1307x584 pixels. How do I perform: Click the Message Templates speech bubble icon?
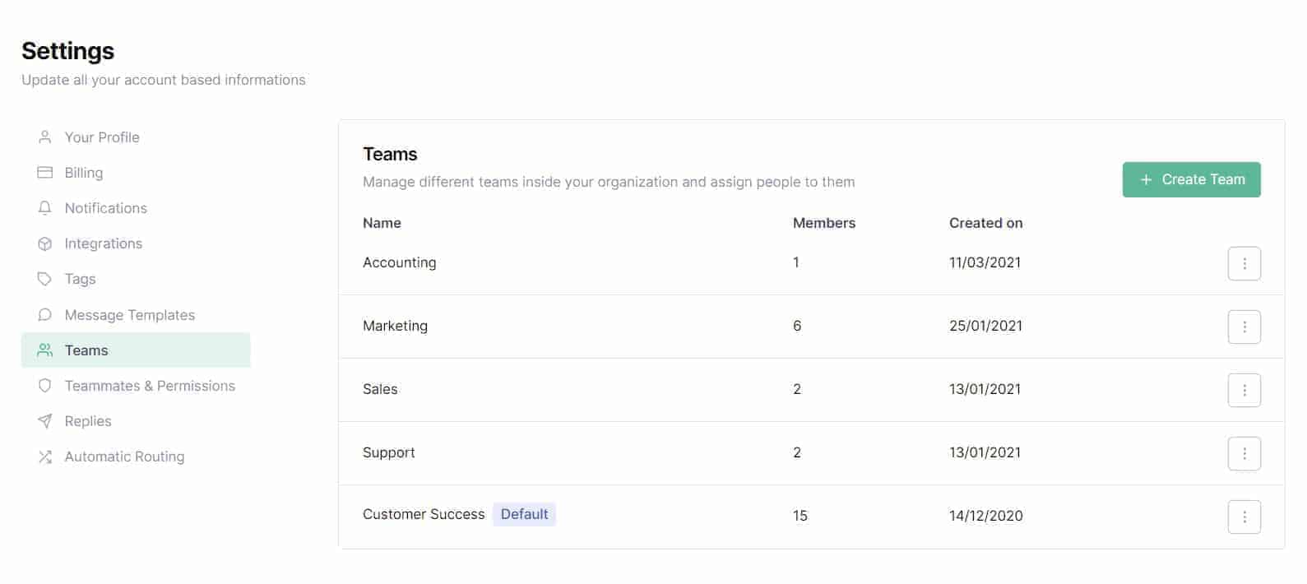click(45, 315)
